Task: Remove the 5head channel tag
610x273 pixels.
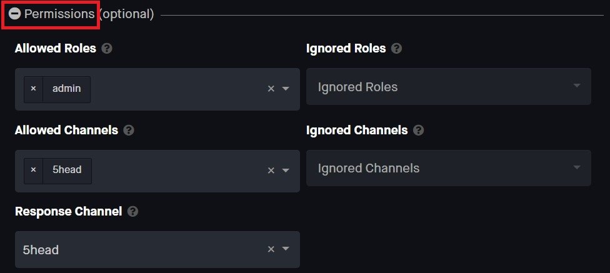Action: point(34,171)
